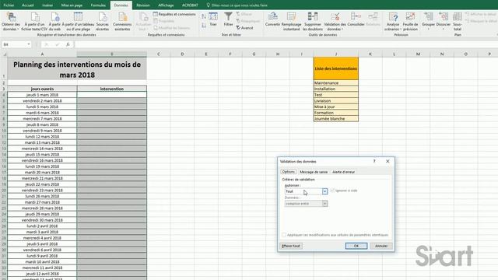Click the Annuler button
The width and height of the screenshot is (498, 280).
(381, 246)
